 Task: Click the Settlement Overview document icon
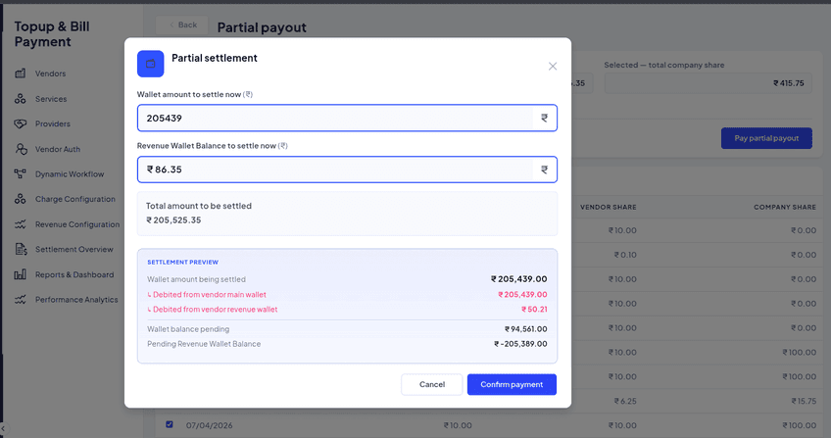click(21, 249)
